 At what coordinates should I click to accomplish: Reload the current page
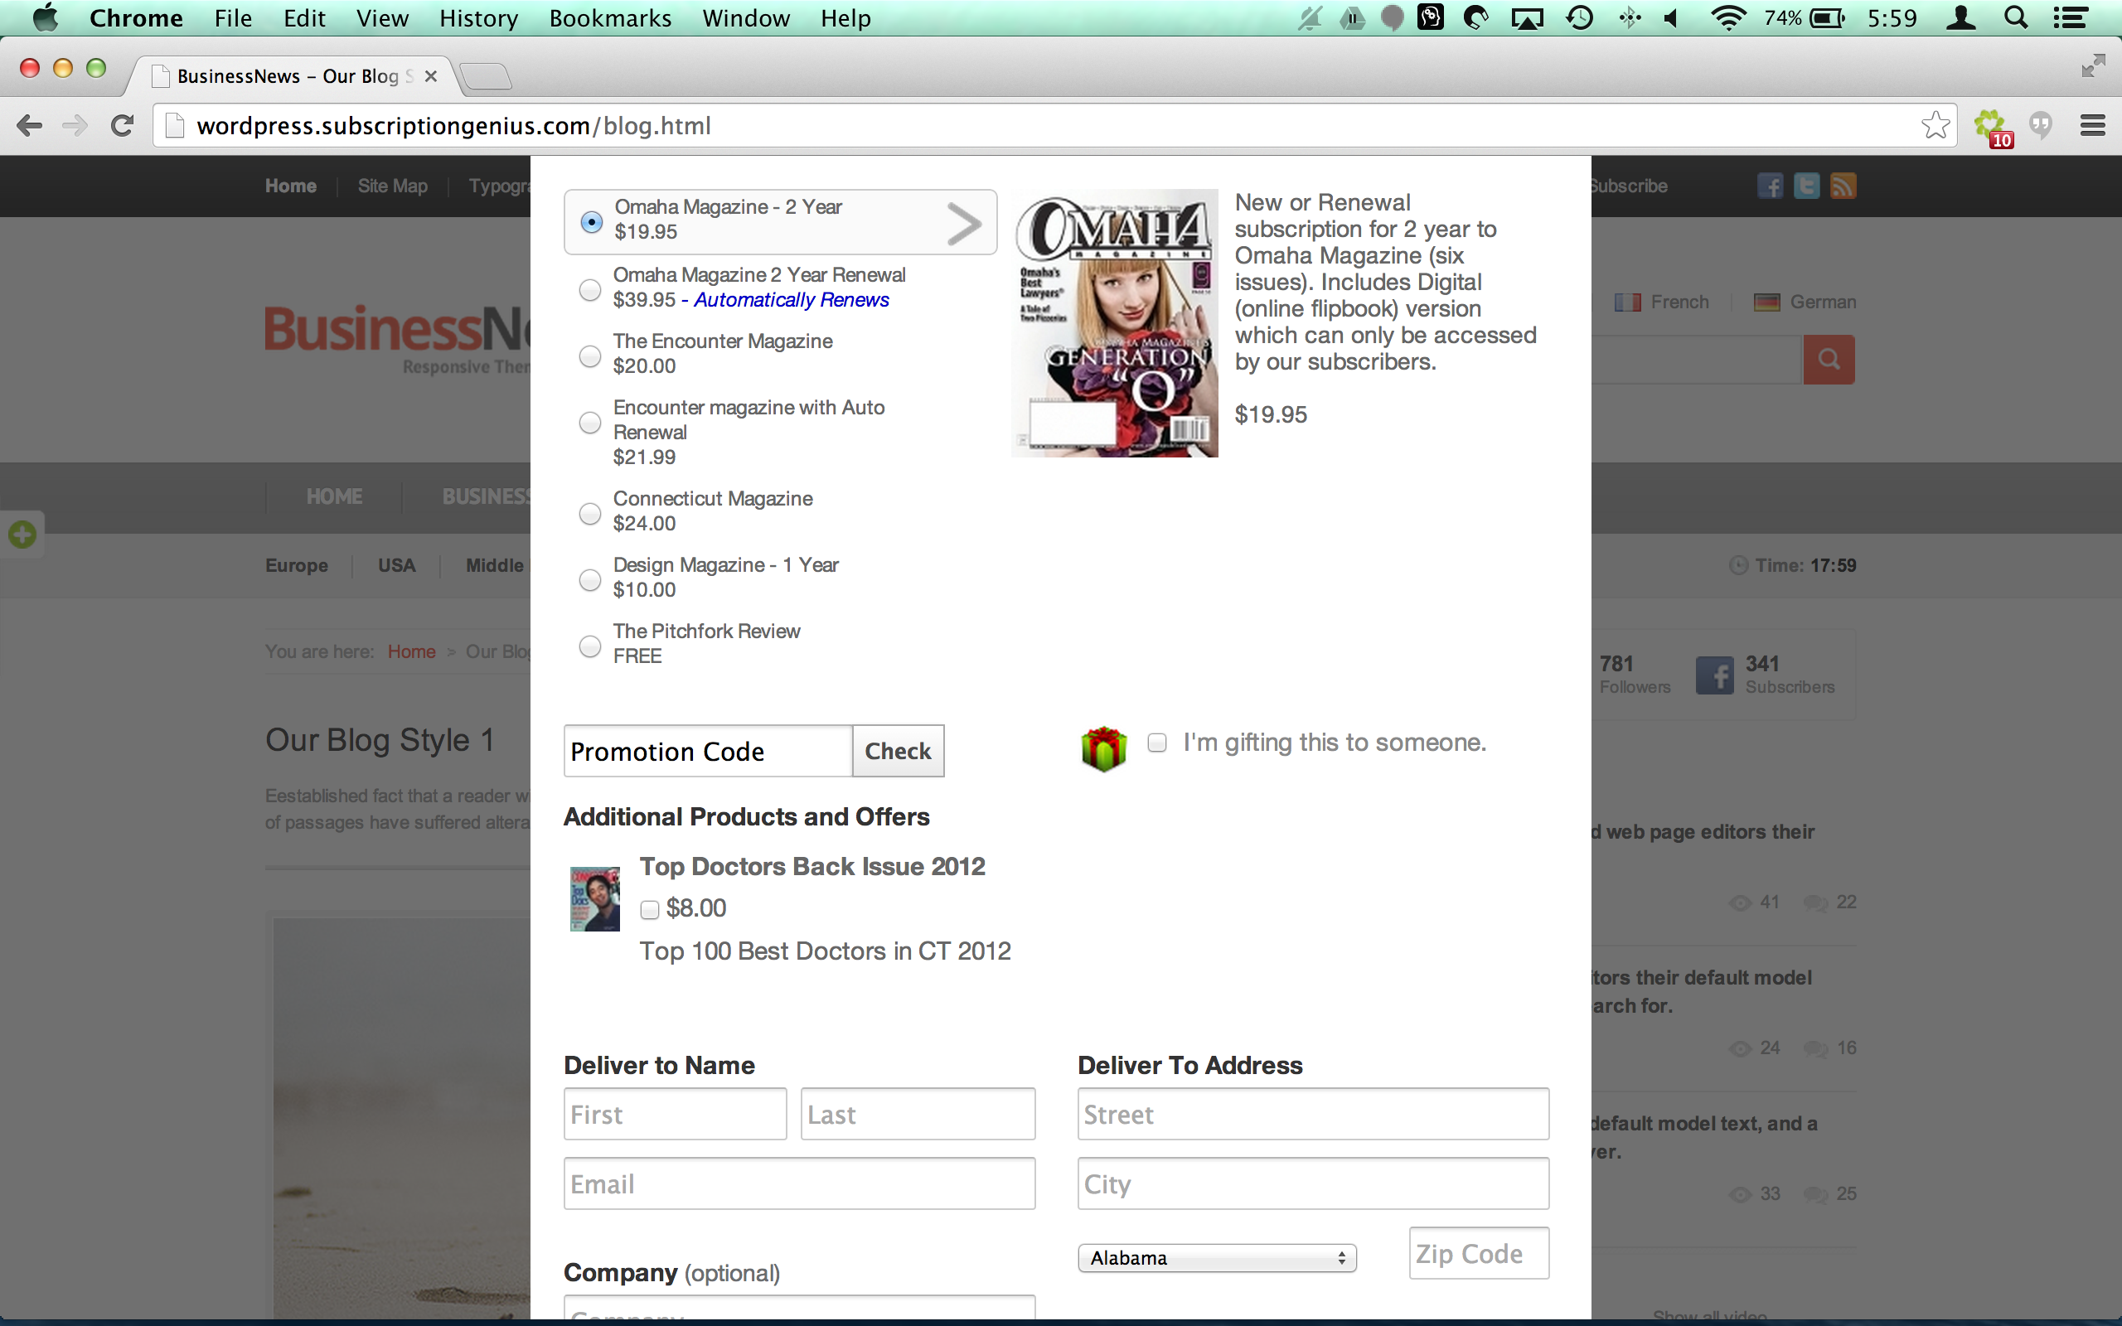pos(122,125)
